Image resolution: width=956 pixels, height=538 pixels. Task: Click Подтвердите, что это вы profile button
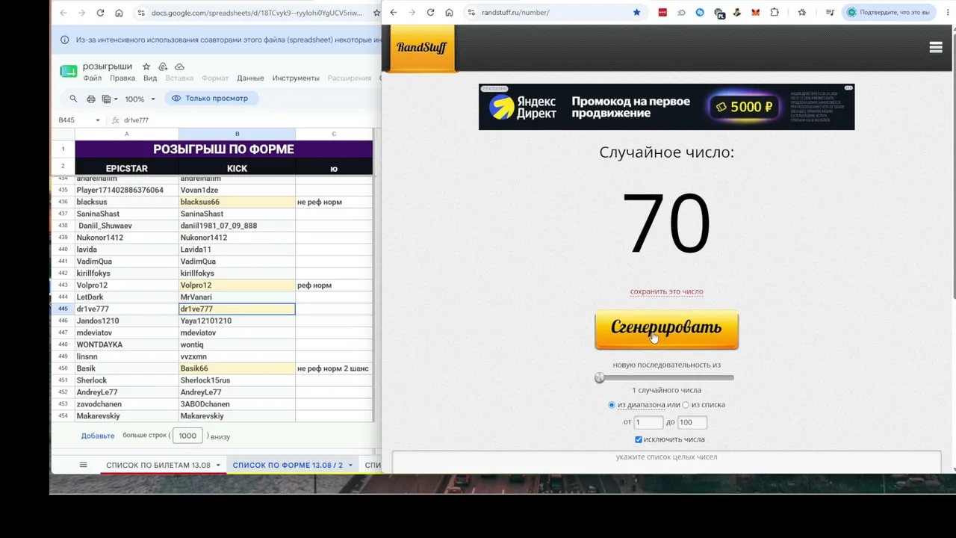[887, 13]
